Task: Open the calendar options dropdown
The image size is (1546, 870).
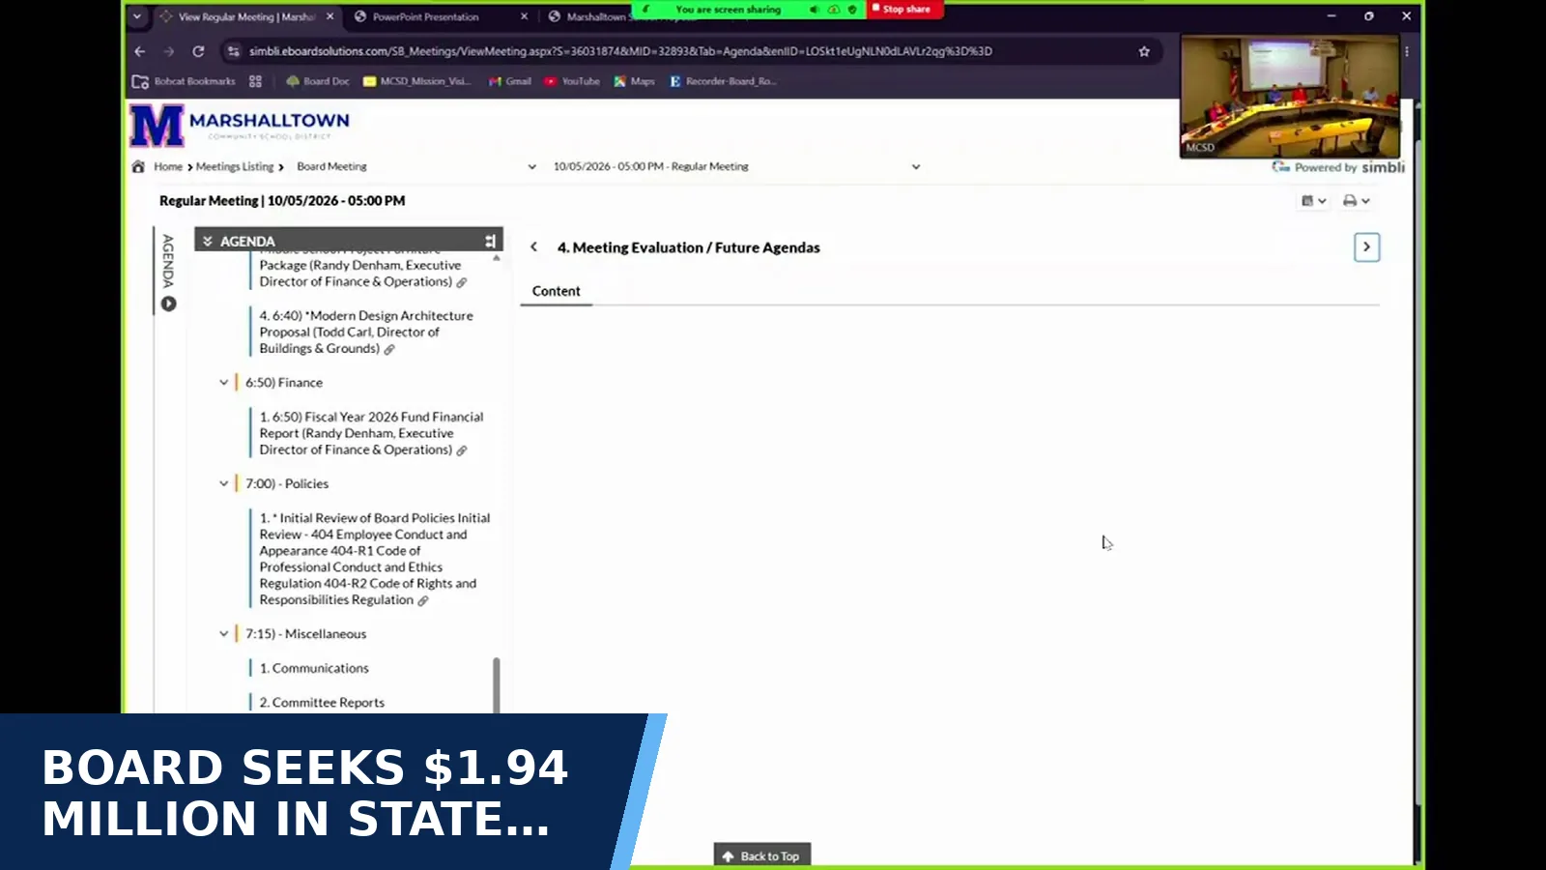Action: 1313,201
